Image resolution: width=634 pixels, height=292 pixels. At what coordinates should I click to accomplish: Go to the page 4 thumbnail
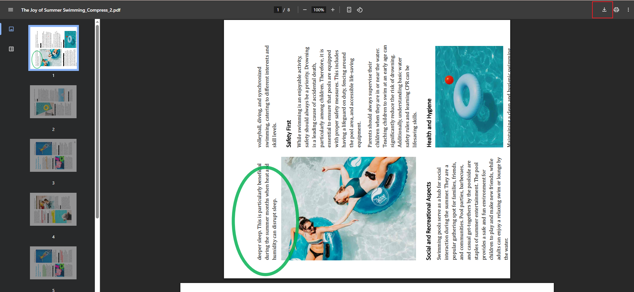pyautogui.click(x=53, y=209)
